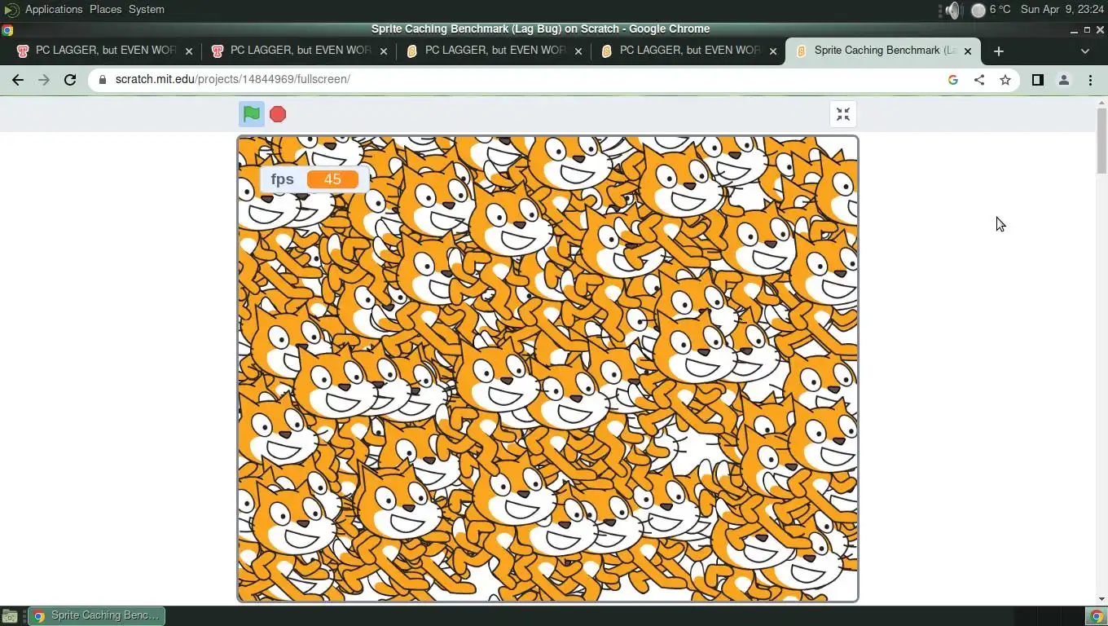
Task: Toggle Chrome side panel
Action: (1038, 80)
